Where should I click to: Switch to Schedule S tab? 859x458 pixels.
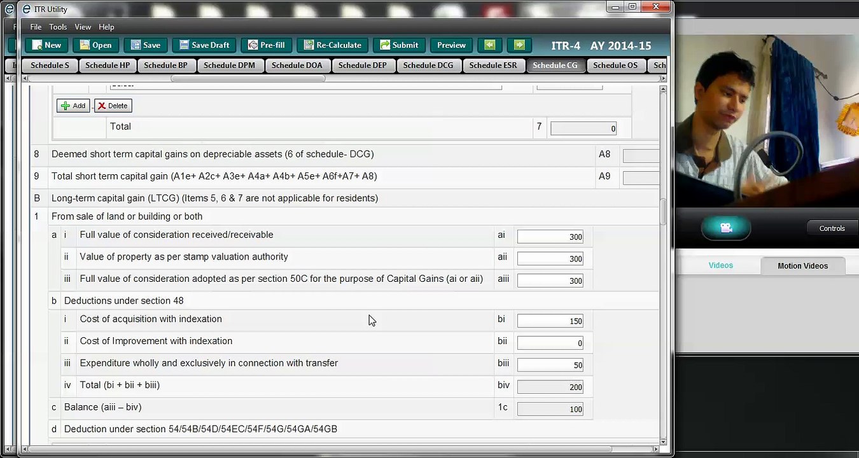[x=50, y=65]
